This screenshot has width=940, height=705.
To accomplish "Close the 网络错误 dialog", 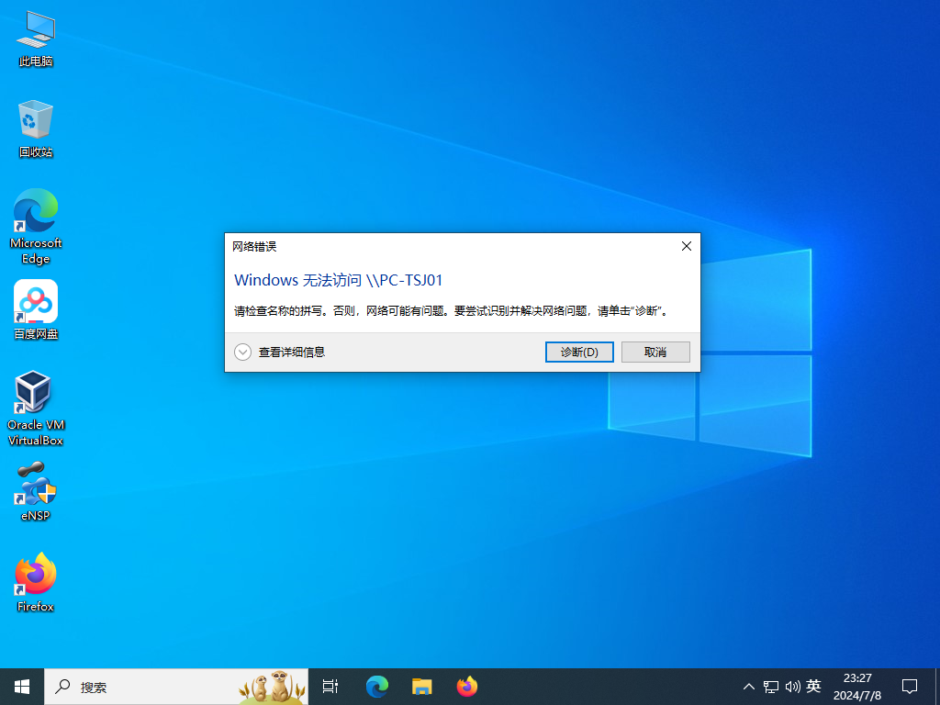I will 687,246.
